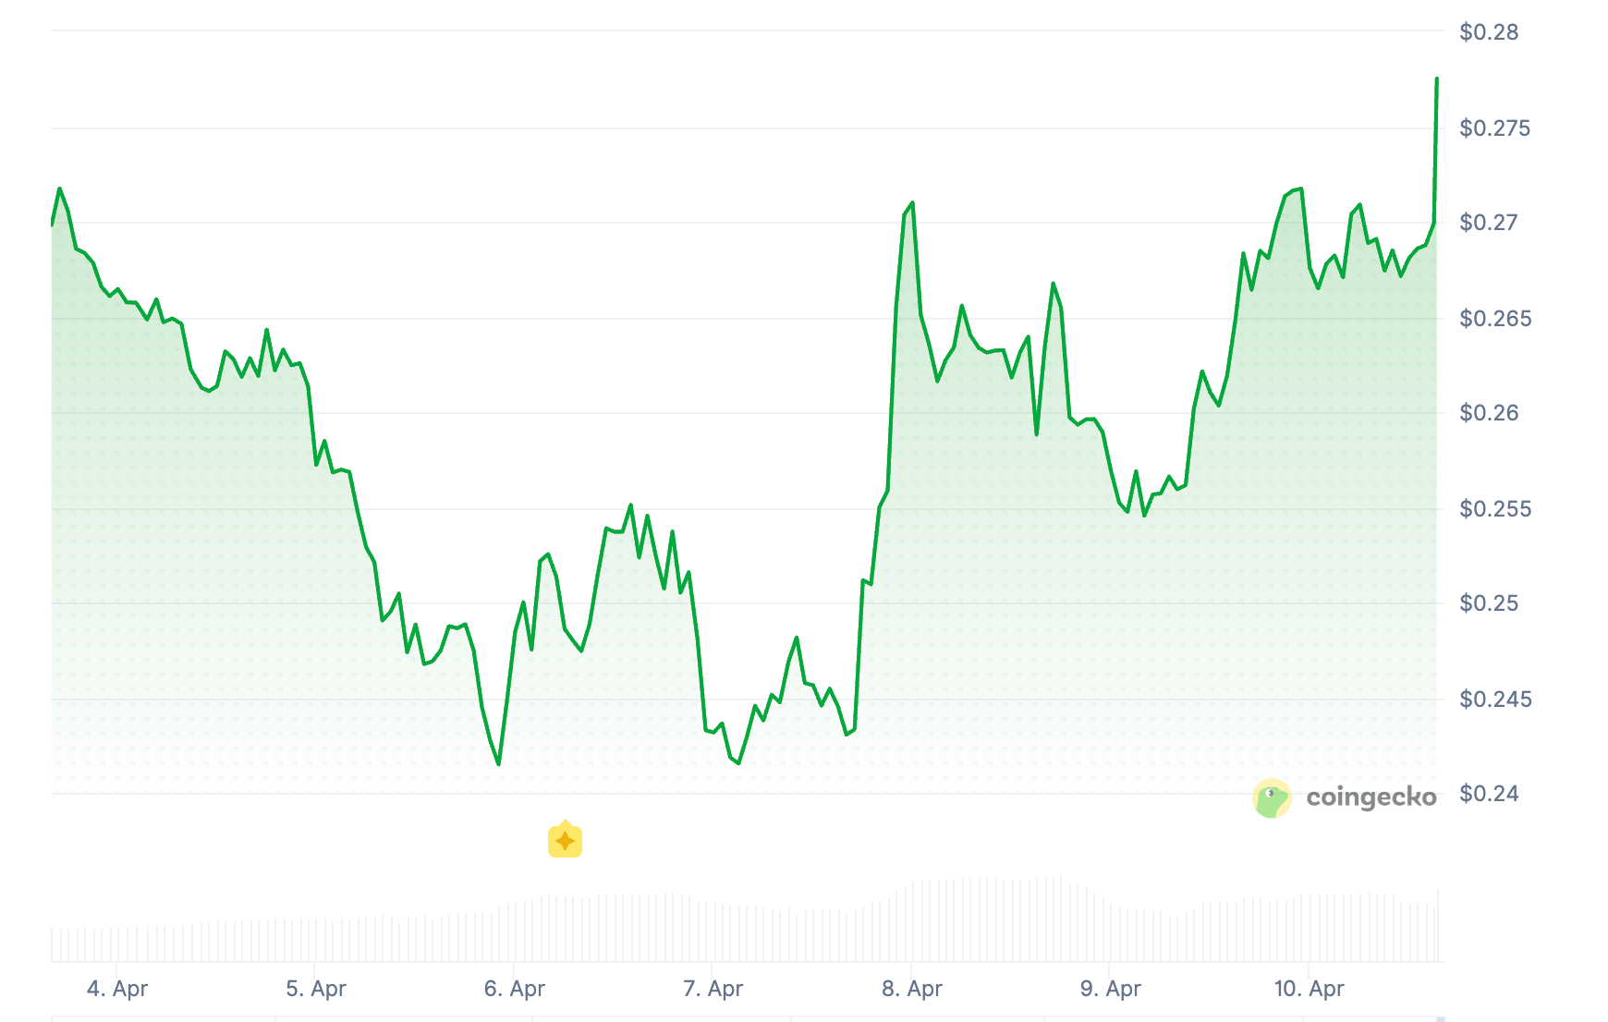Click the $0.24 price axis label
This screenshot has width=1608, height=1022.
[x=1489, y=794]
